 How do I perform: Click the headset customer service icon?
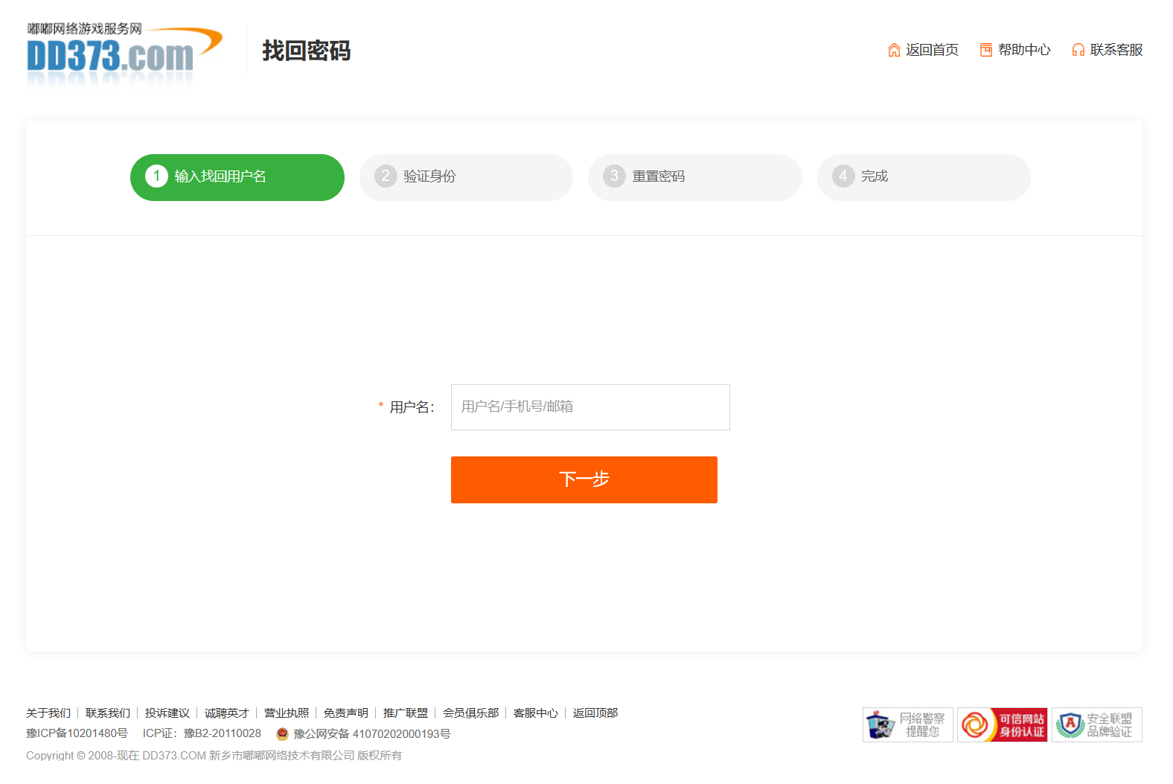click(x=1078, y=50)
